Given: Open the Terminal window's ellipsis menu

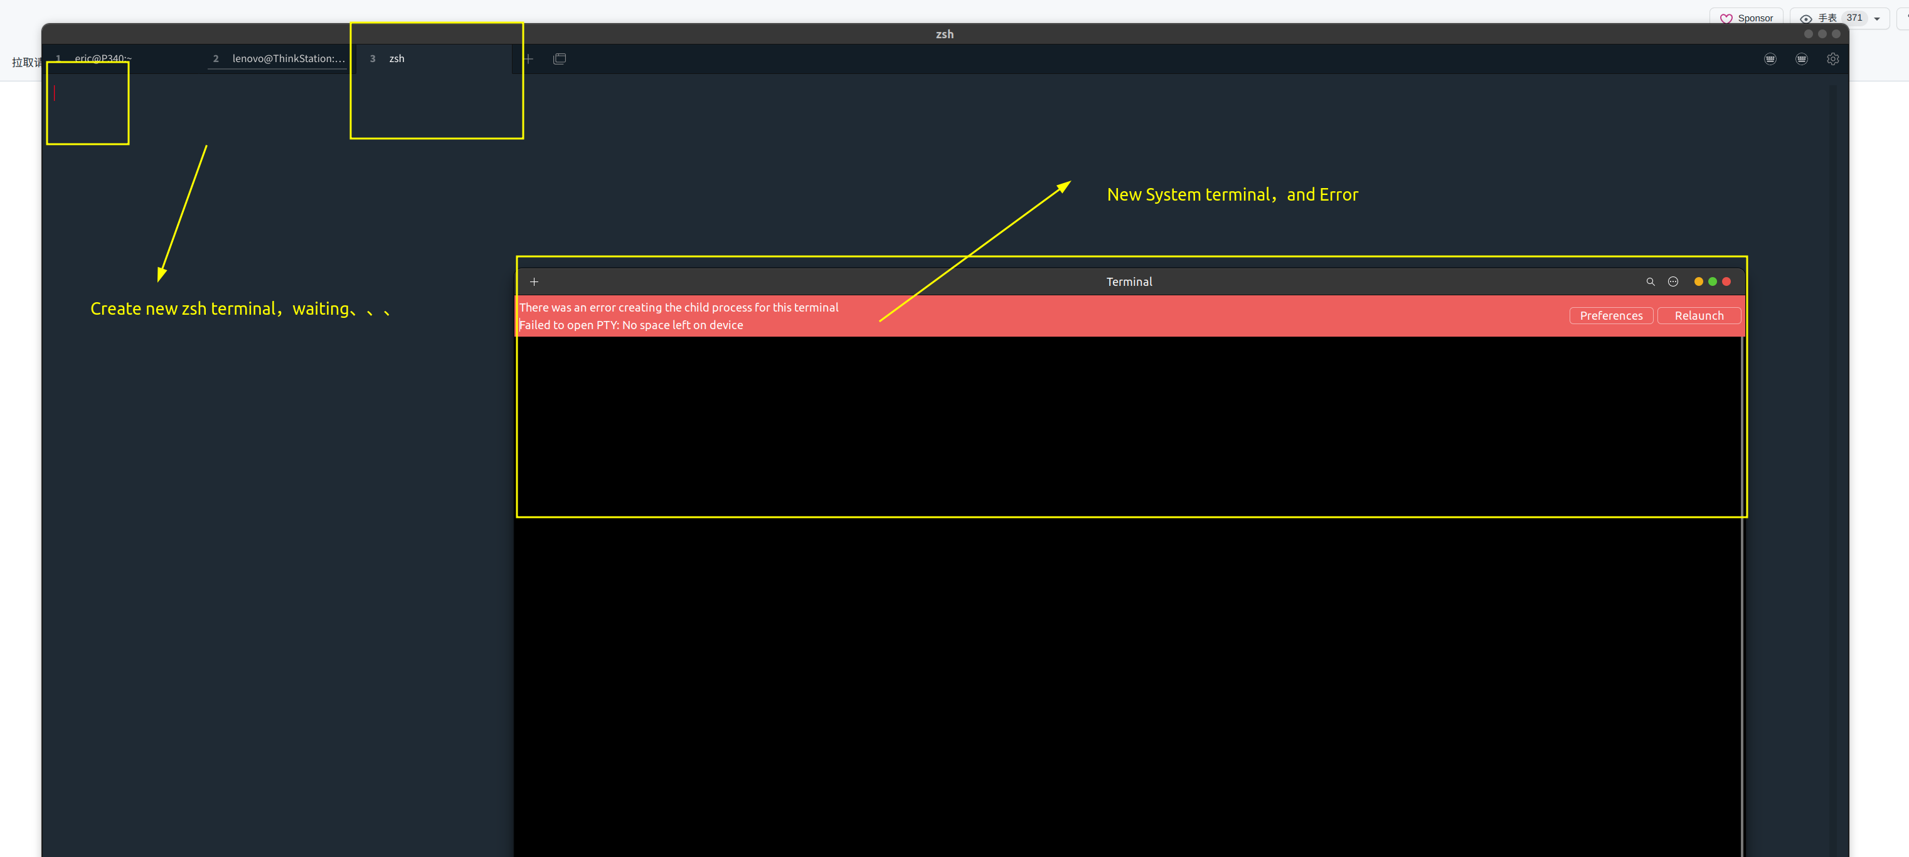Looking at the screenshot, I should tap(1672, 281).
